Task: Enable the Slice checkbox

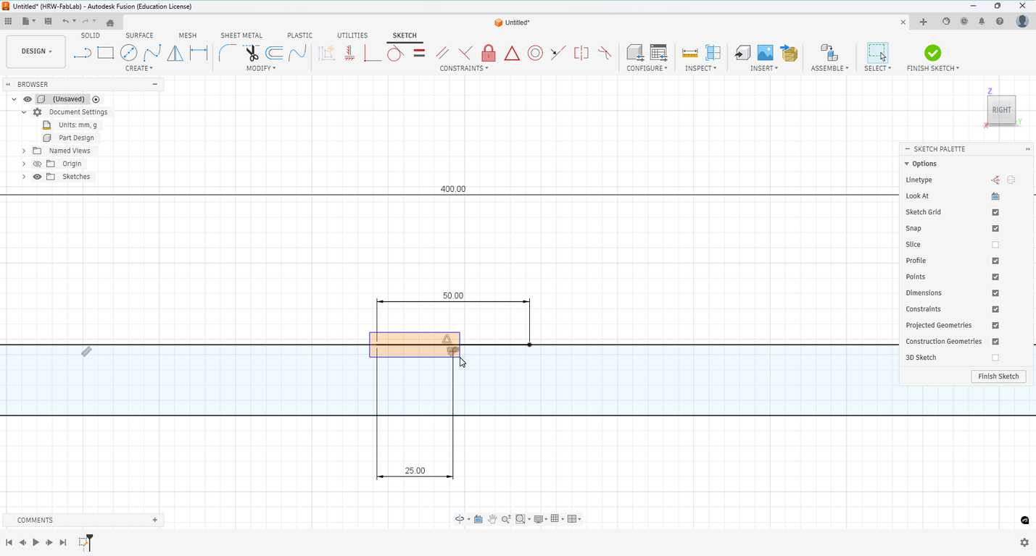Action: coord(995,245)
